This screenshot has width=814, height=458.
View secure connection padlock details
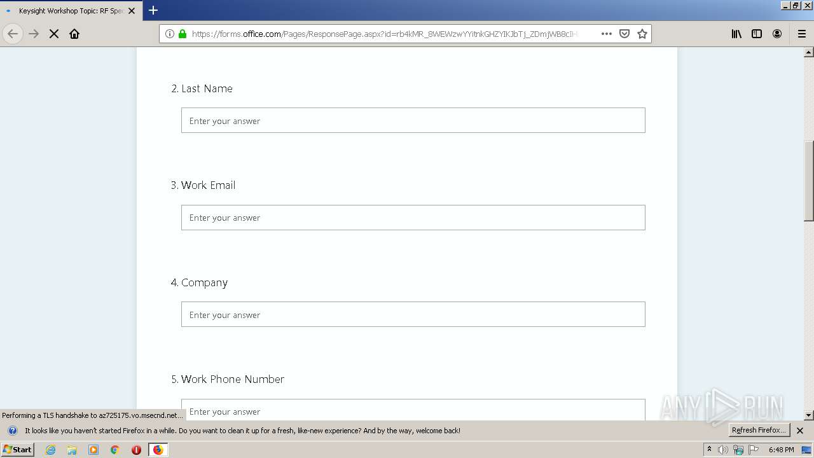(183, 34)
